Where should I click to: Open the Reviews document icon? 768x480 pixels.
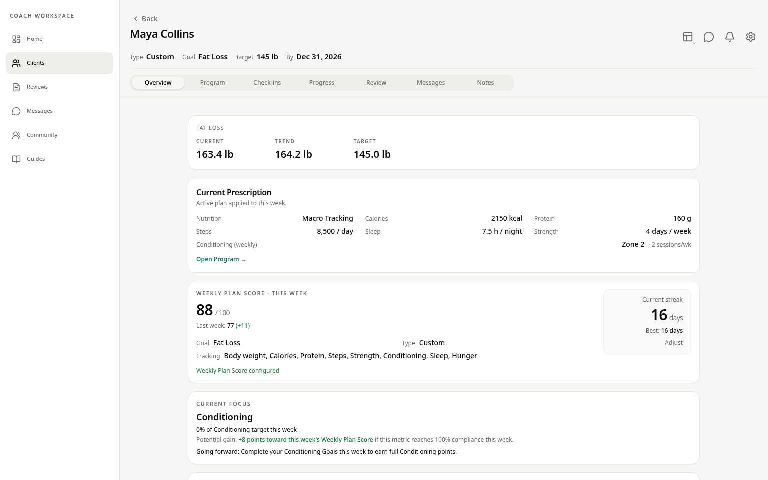coord(16,87)
